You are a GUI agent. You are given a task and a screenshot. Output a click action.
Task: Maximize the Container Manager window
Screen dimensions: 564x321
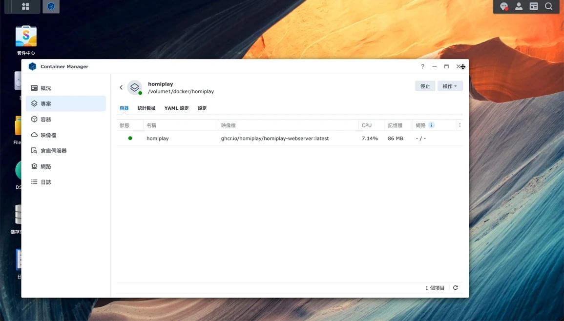pos(446,66)
